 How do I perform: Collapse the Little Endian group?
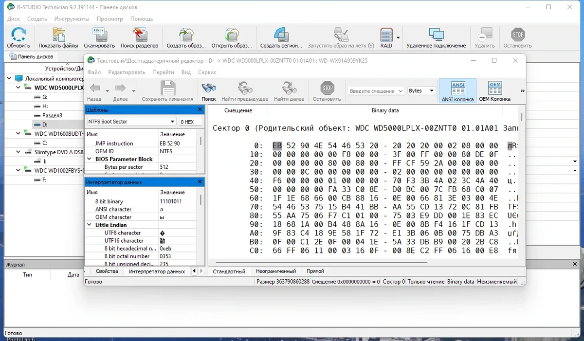90,225
